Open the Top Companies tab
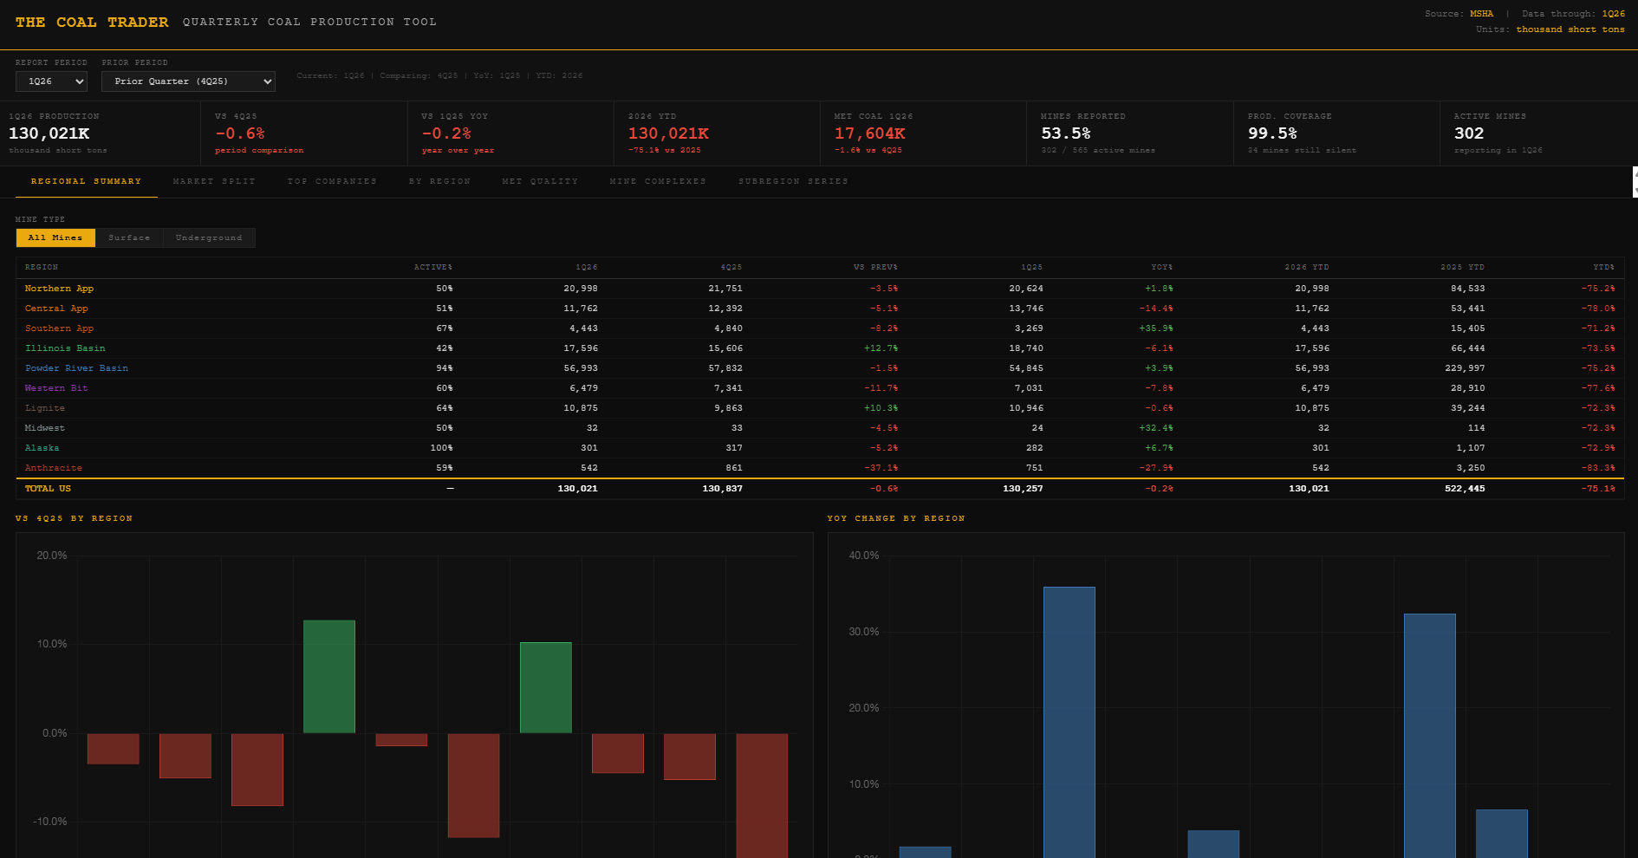The image size is (1638, 858). [x=332, y=181]
